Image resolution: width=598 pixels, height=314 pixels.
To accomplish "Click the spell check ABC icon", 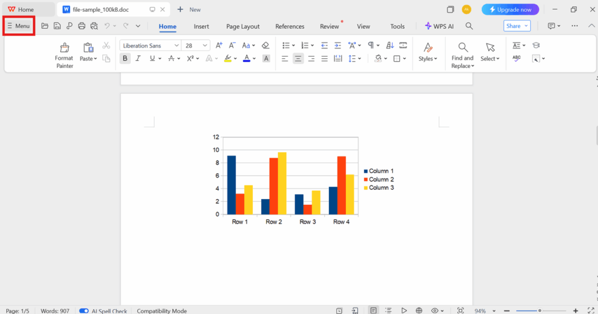I will 516,58.
